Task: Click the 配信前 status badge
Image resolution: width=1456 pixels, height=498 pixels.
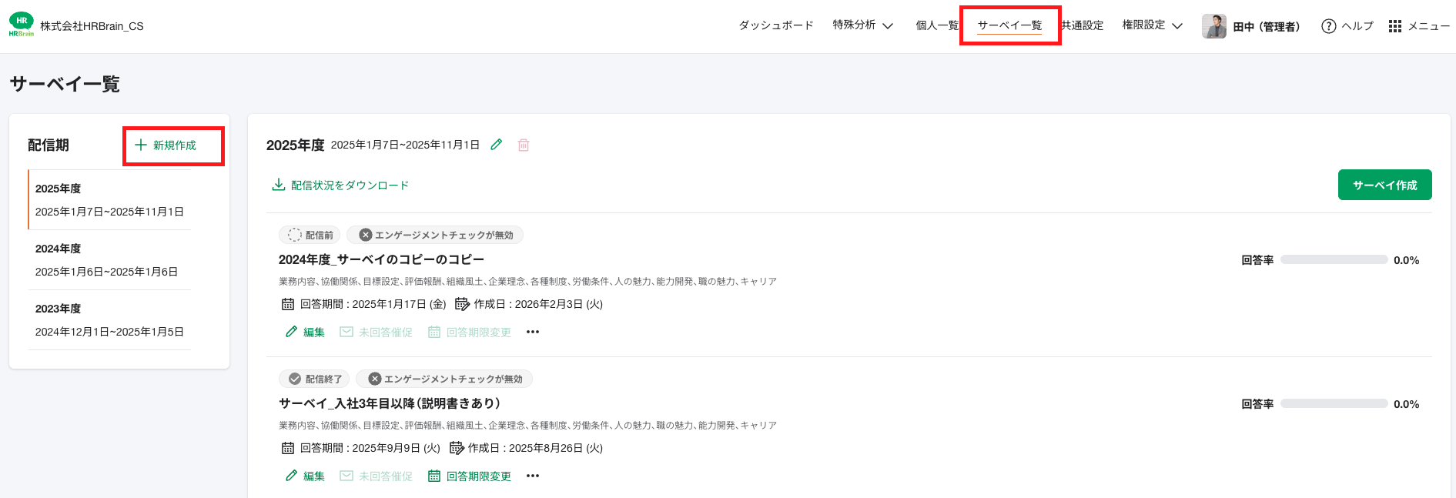Action: pyautogui.click(x=310, y=235)
